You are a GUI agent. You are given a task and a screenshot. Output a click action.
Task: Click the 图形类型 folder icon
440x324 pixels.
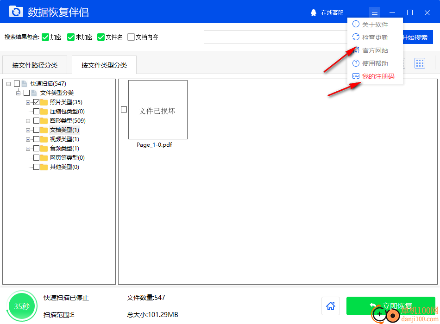tap(44, 120)
